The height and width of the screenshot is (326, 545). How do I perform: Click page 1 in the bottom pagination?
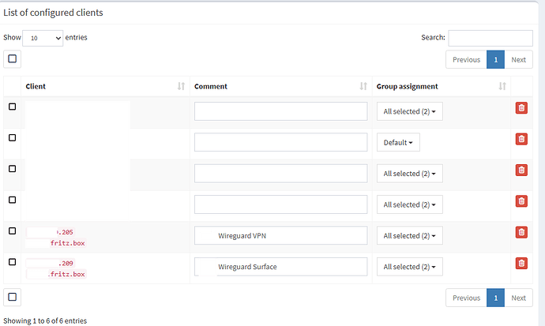tap(495, 298)
